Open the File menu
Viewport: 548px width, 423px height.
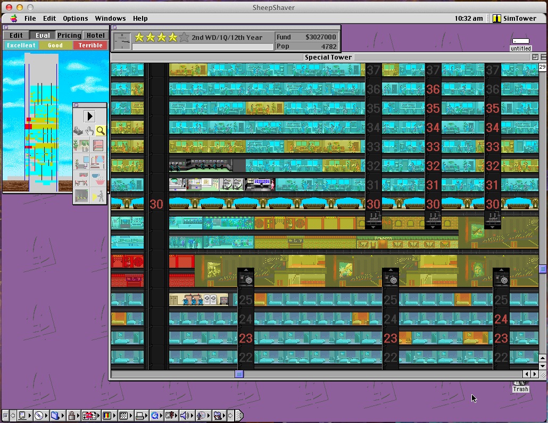[30, 19]
